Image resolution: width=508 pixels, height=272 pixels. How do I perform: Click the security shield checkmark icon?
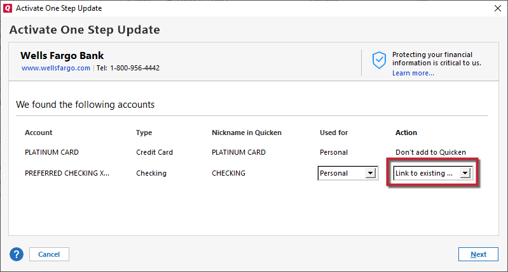click(379, 60)
